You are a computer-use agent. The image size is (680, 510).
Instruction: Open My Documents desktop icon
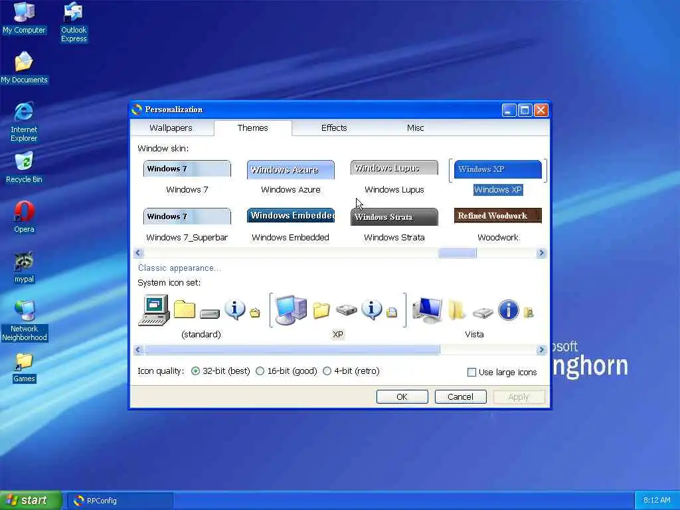point(24,67)
